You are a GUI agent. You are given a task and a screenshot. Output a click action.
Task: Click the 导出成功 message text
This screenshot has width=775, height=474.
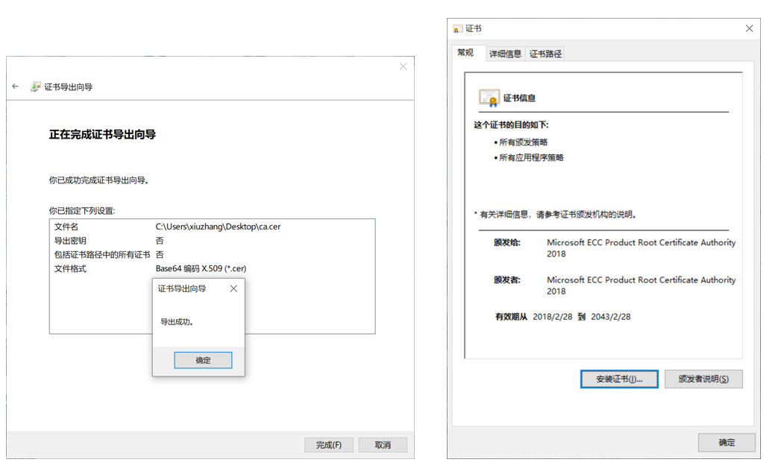point(177,322)
